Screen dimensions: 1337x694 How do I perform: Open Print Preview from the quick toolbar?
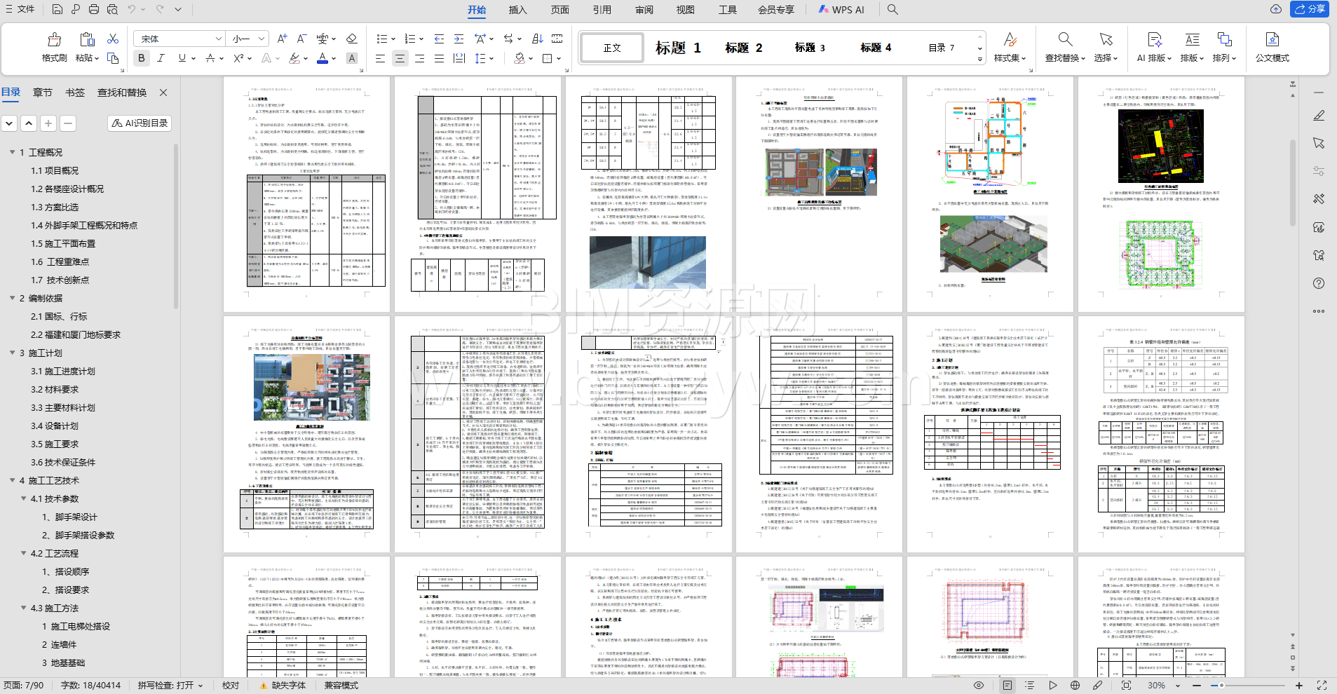click(x=113, y=9)
